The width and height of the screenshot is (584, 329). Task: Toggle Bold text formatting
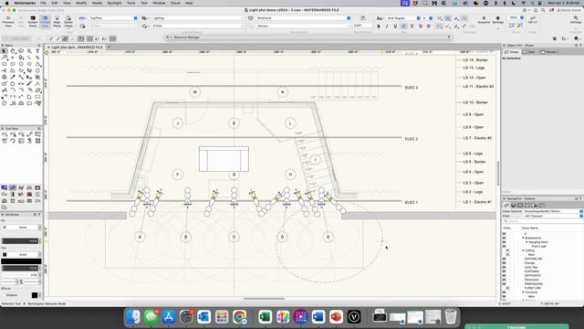(x=379, y=27)
